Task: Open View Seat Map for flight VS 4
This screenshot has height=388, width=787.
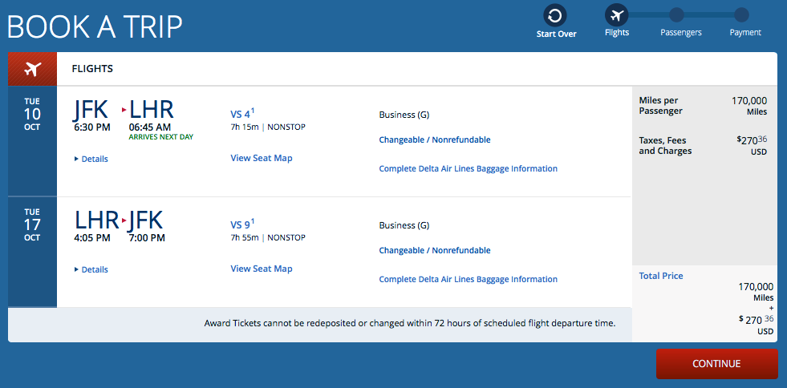Action: [262, 158]
